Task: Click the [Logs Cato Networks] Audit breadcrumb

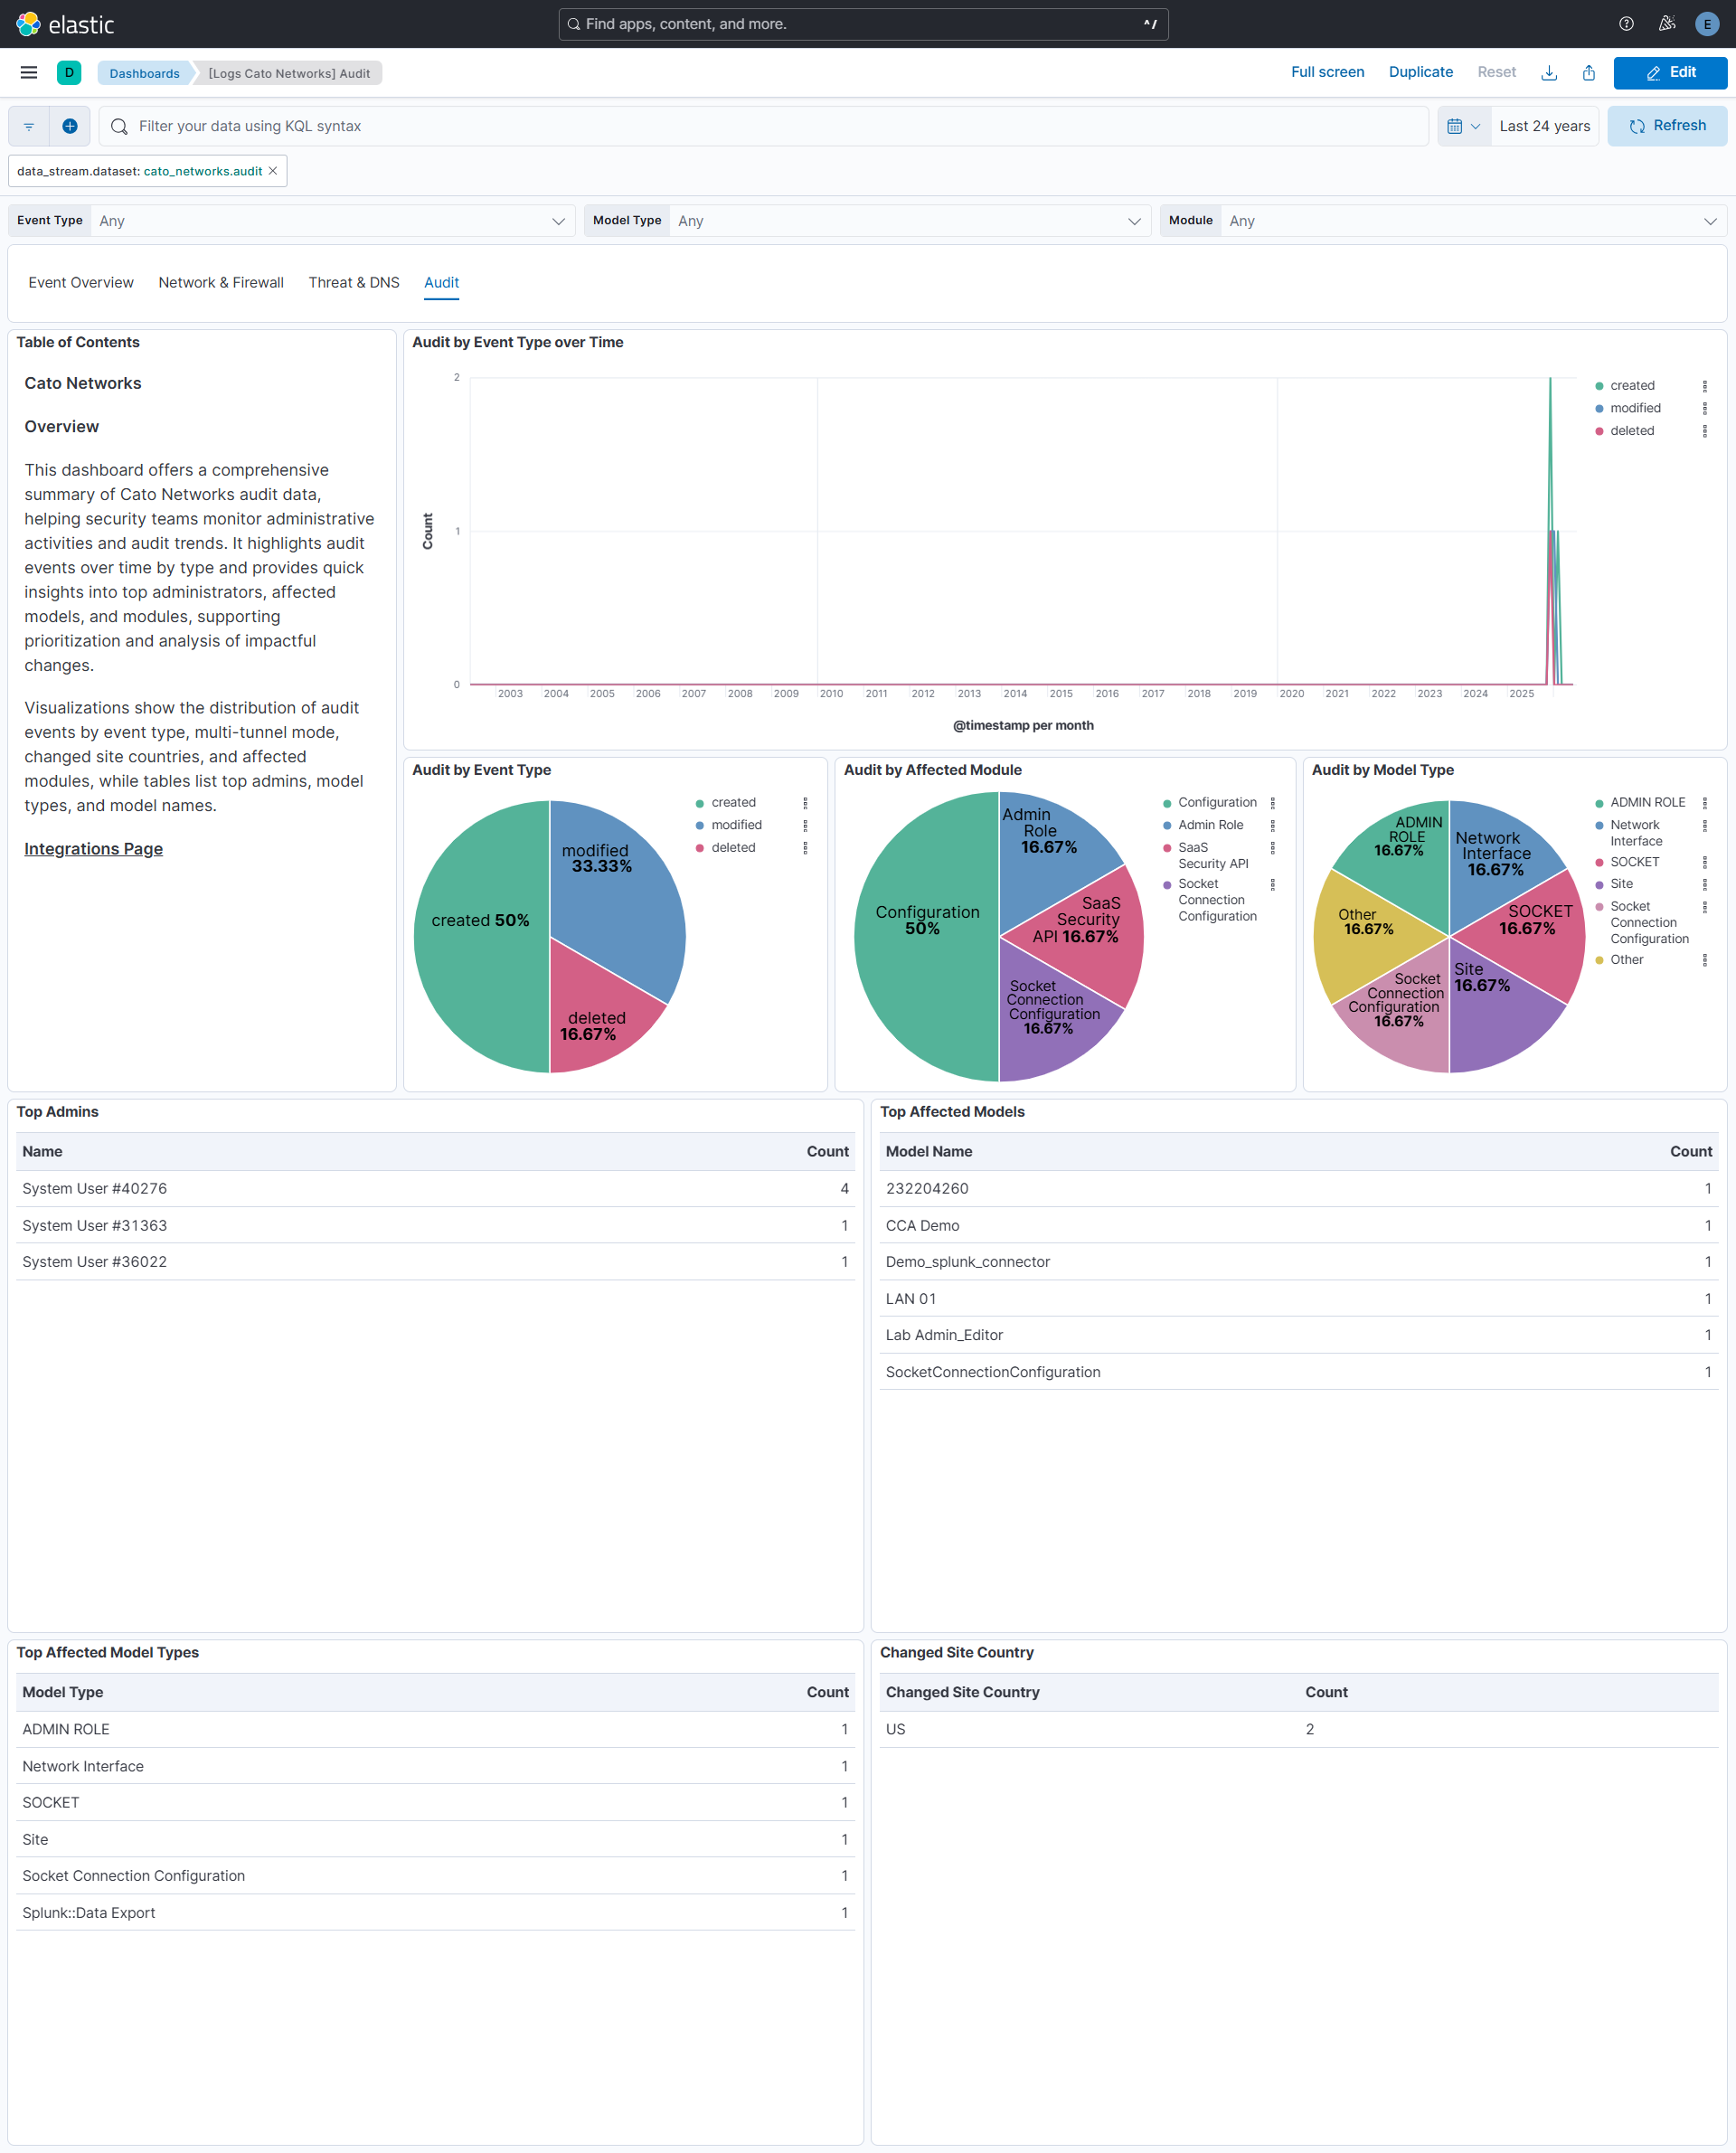Action: pyautogui.click(x=289, y=73)
